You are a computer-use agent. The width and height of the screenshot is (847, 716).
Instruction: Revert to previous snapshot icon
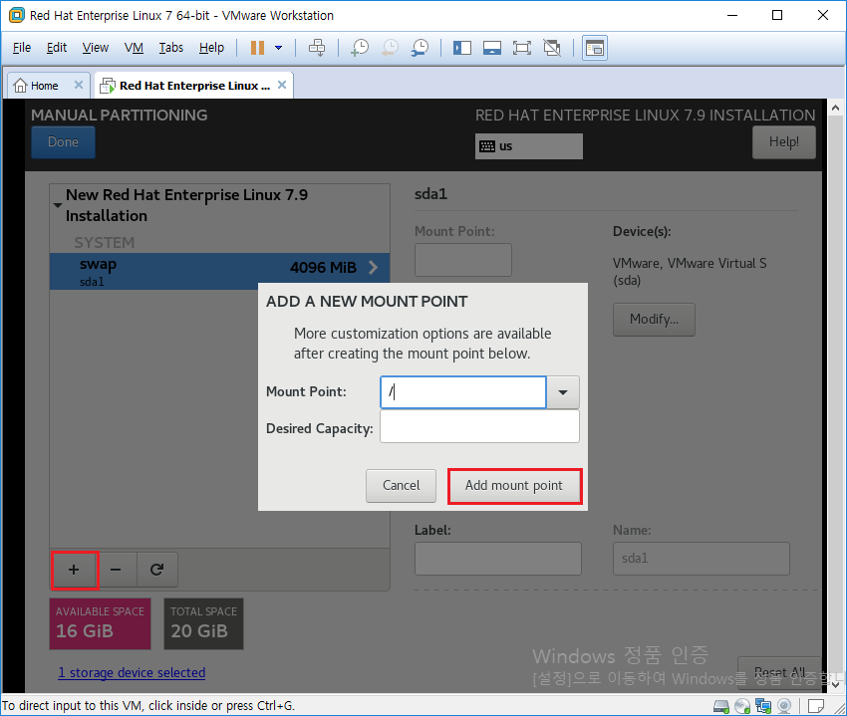tap(390, 48)
